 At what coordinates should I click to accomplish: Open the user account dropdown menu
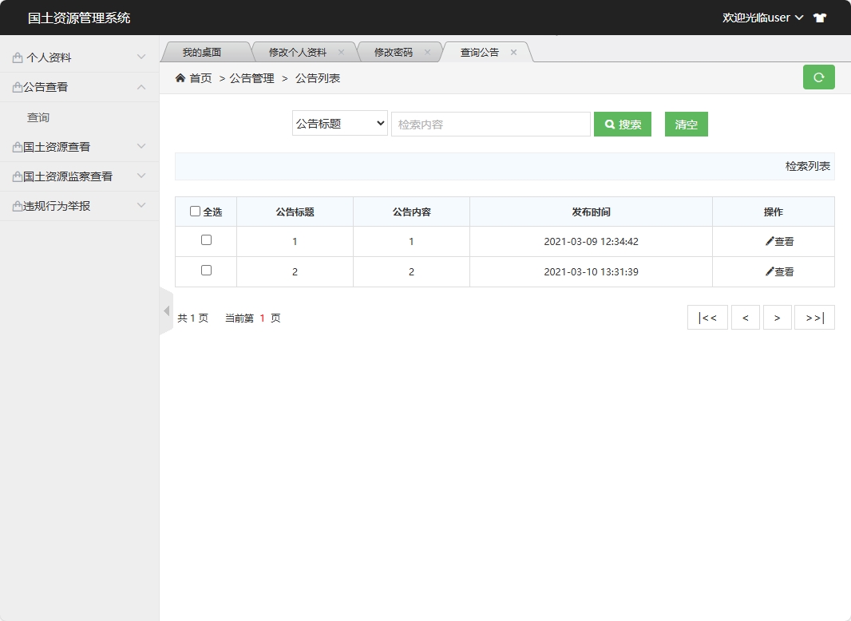762,18
